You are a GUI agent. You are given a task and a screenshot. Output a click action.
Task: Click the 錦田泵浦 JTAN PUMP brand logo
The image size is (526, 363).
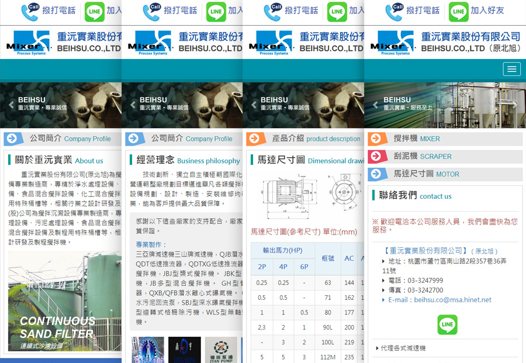coord(221,350)
